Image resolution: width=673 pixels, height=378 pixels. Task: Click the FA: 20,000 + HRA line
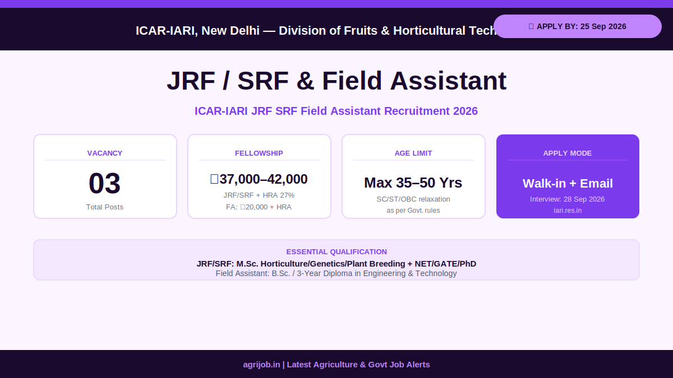[x=259, y=207]
